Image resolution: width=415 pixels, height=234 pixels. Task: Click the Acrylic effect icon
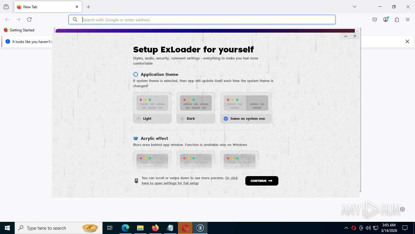pos(136,138)
